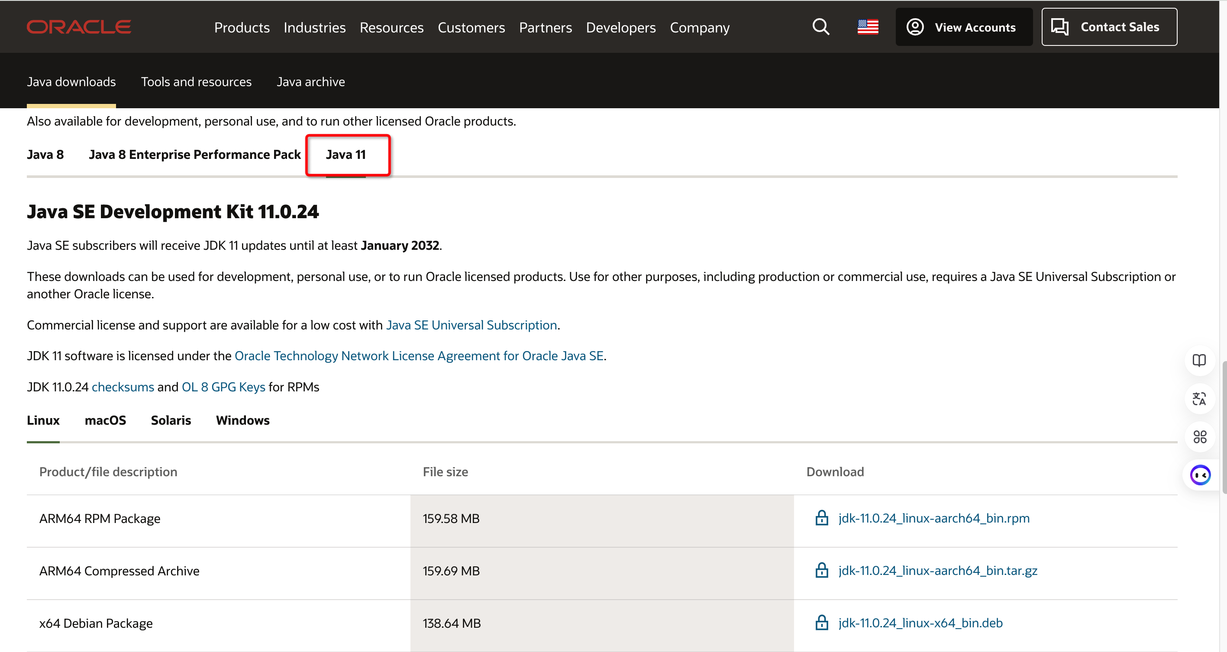The width and height of the screenshot is (1227, 652).
Task: Click the View Accounts button
Action: pos(964,27)
